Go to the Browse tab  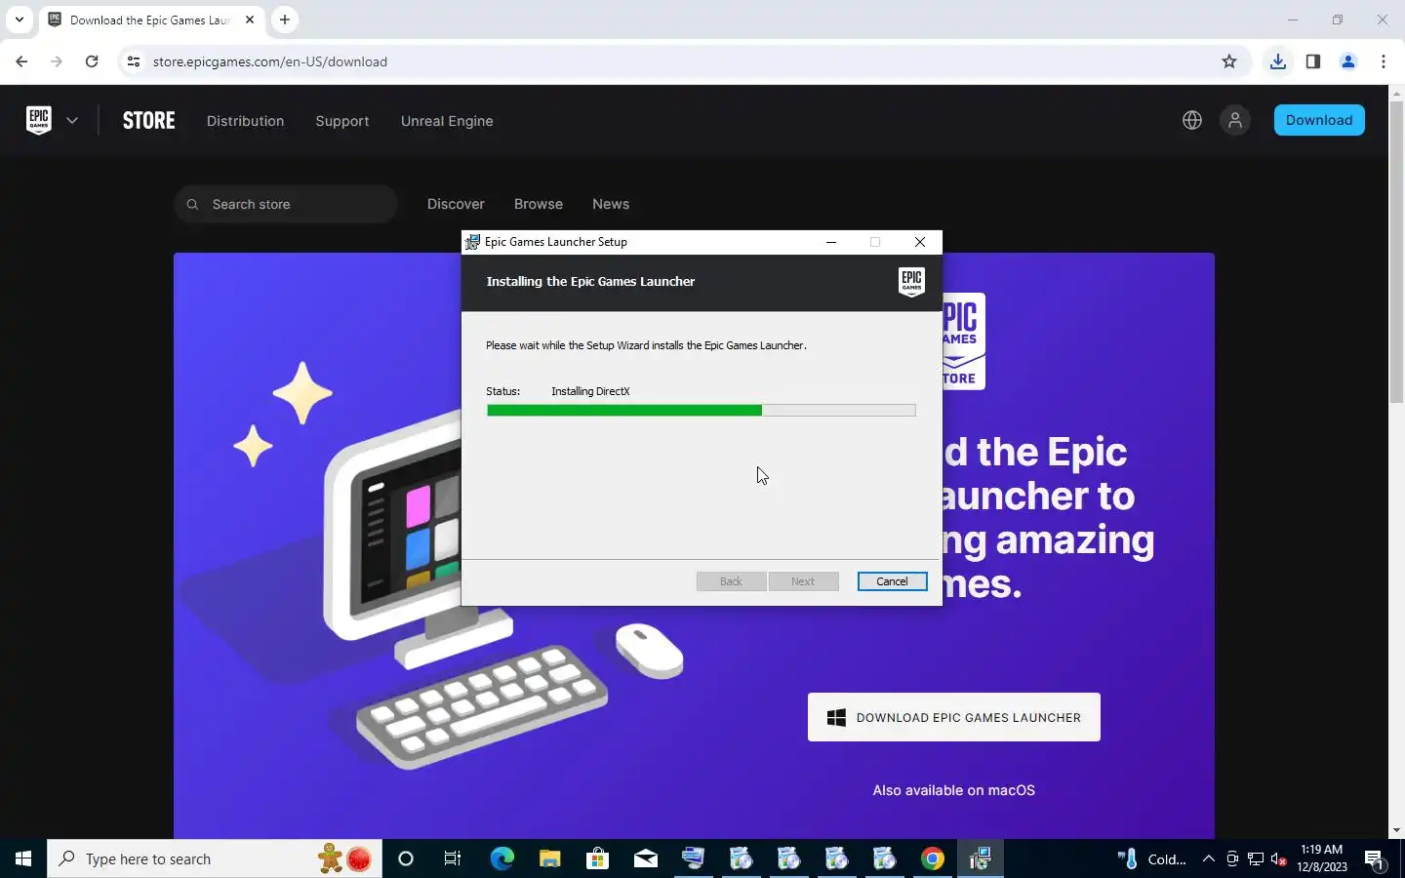point(539,204)
